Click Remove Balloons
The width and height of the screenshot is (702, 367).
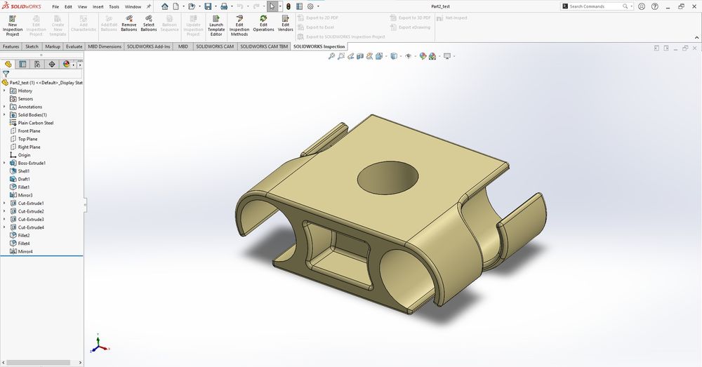point(129,23)
